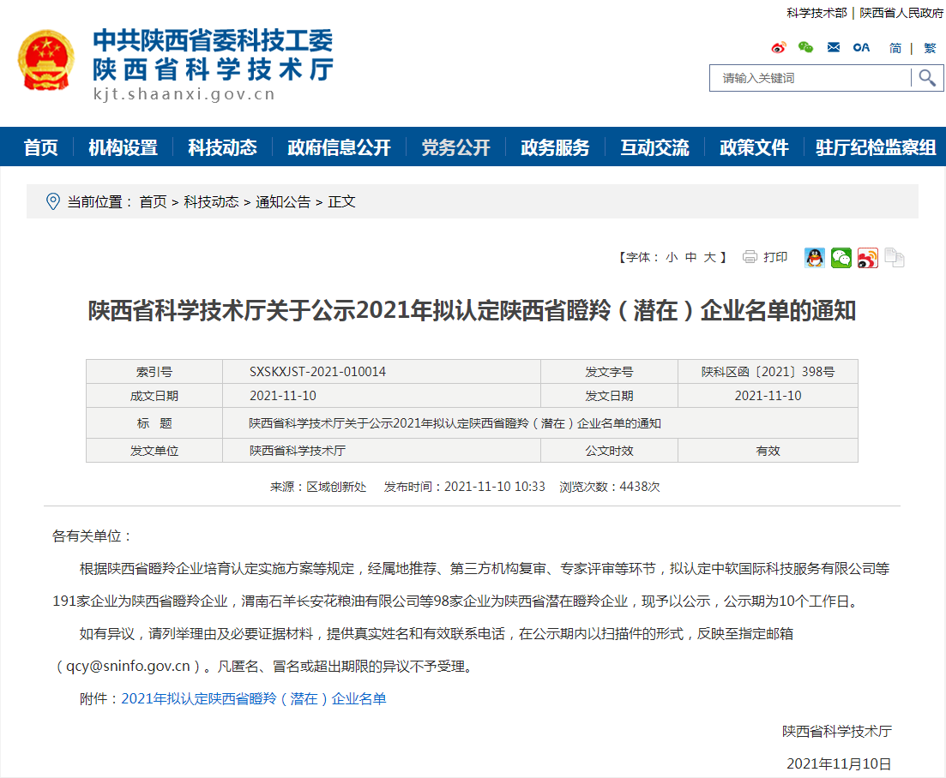Click the magnifying glass search icon
946x778 pixels.
point(927,78)
